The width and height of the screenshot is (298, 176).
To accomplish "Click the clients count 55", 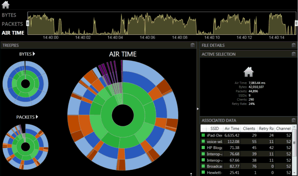I will click(x=254, y=142).
